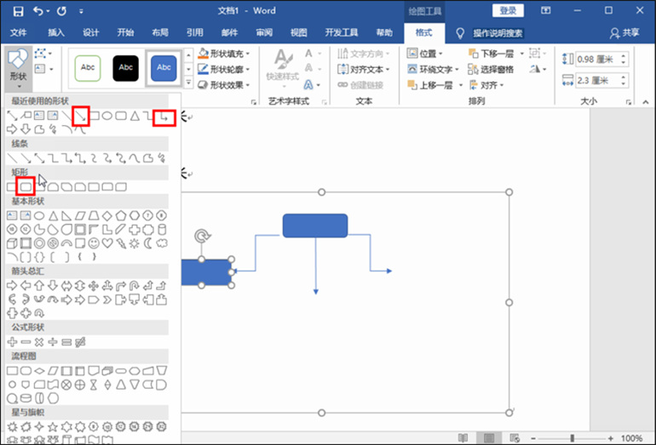Click zoom out minus button

pyautogui.click(x=533, y=438)
